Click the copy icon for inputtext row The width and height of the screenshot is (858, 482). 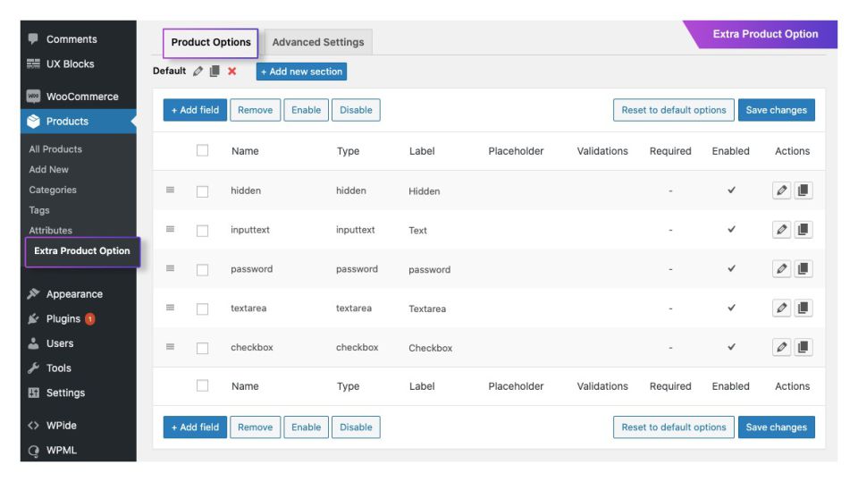tap(803, 230)
